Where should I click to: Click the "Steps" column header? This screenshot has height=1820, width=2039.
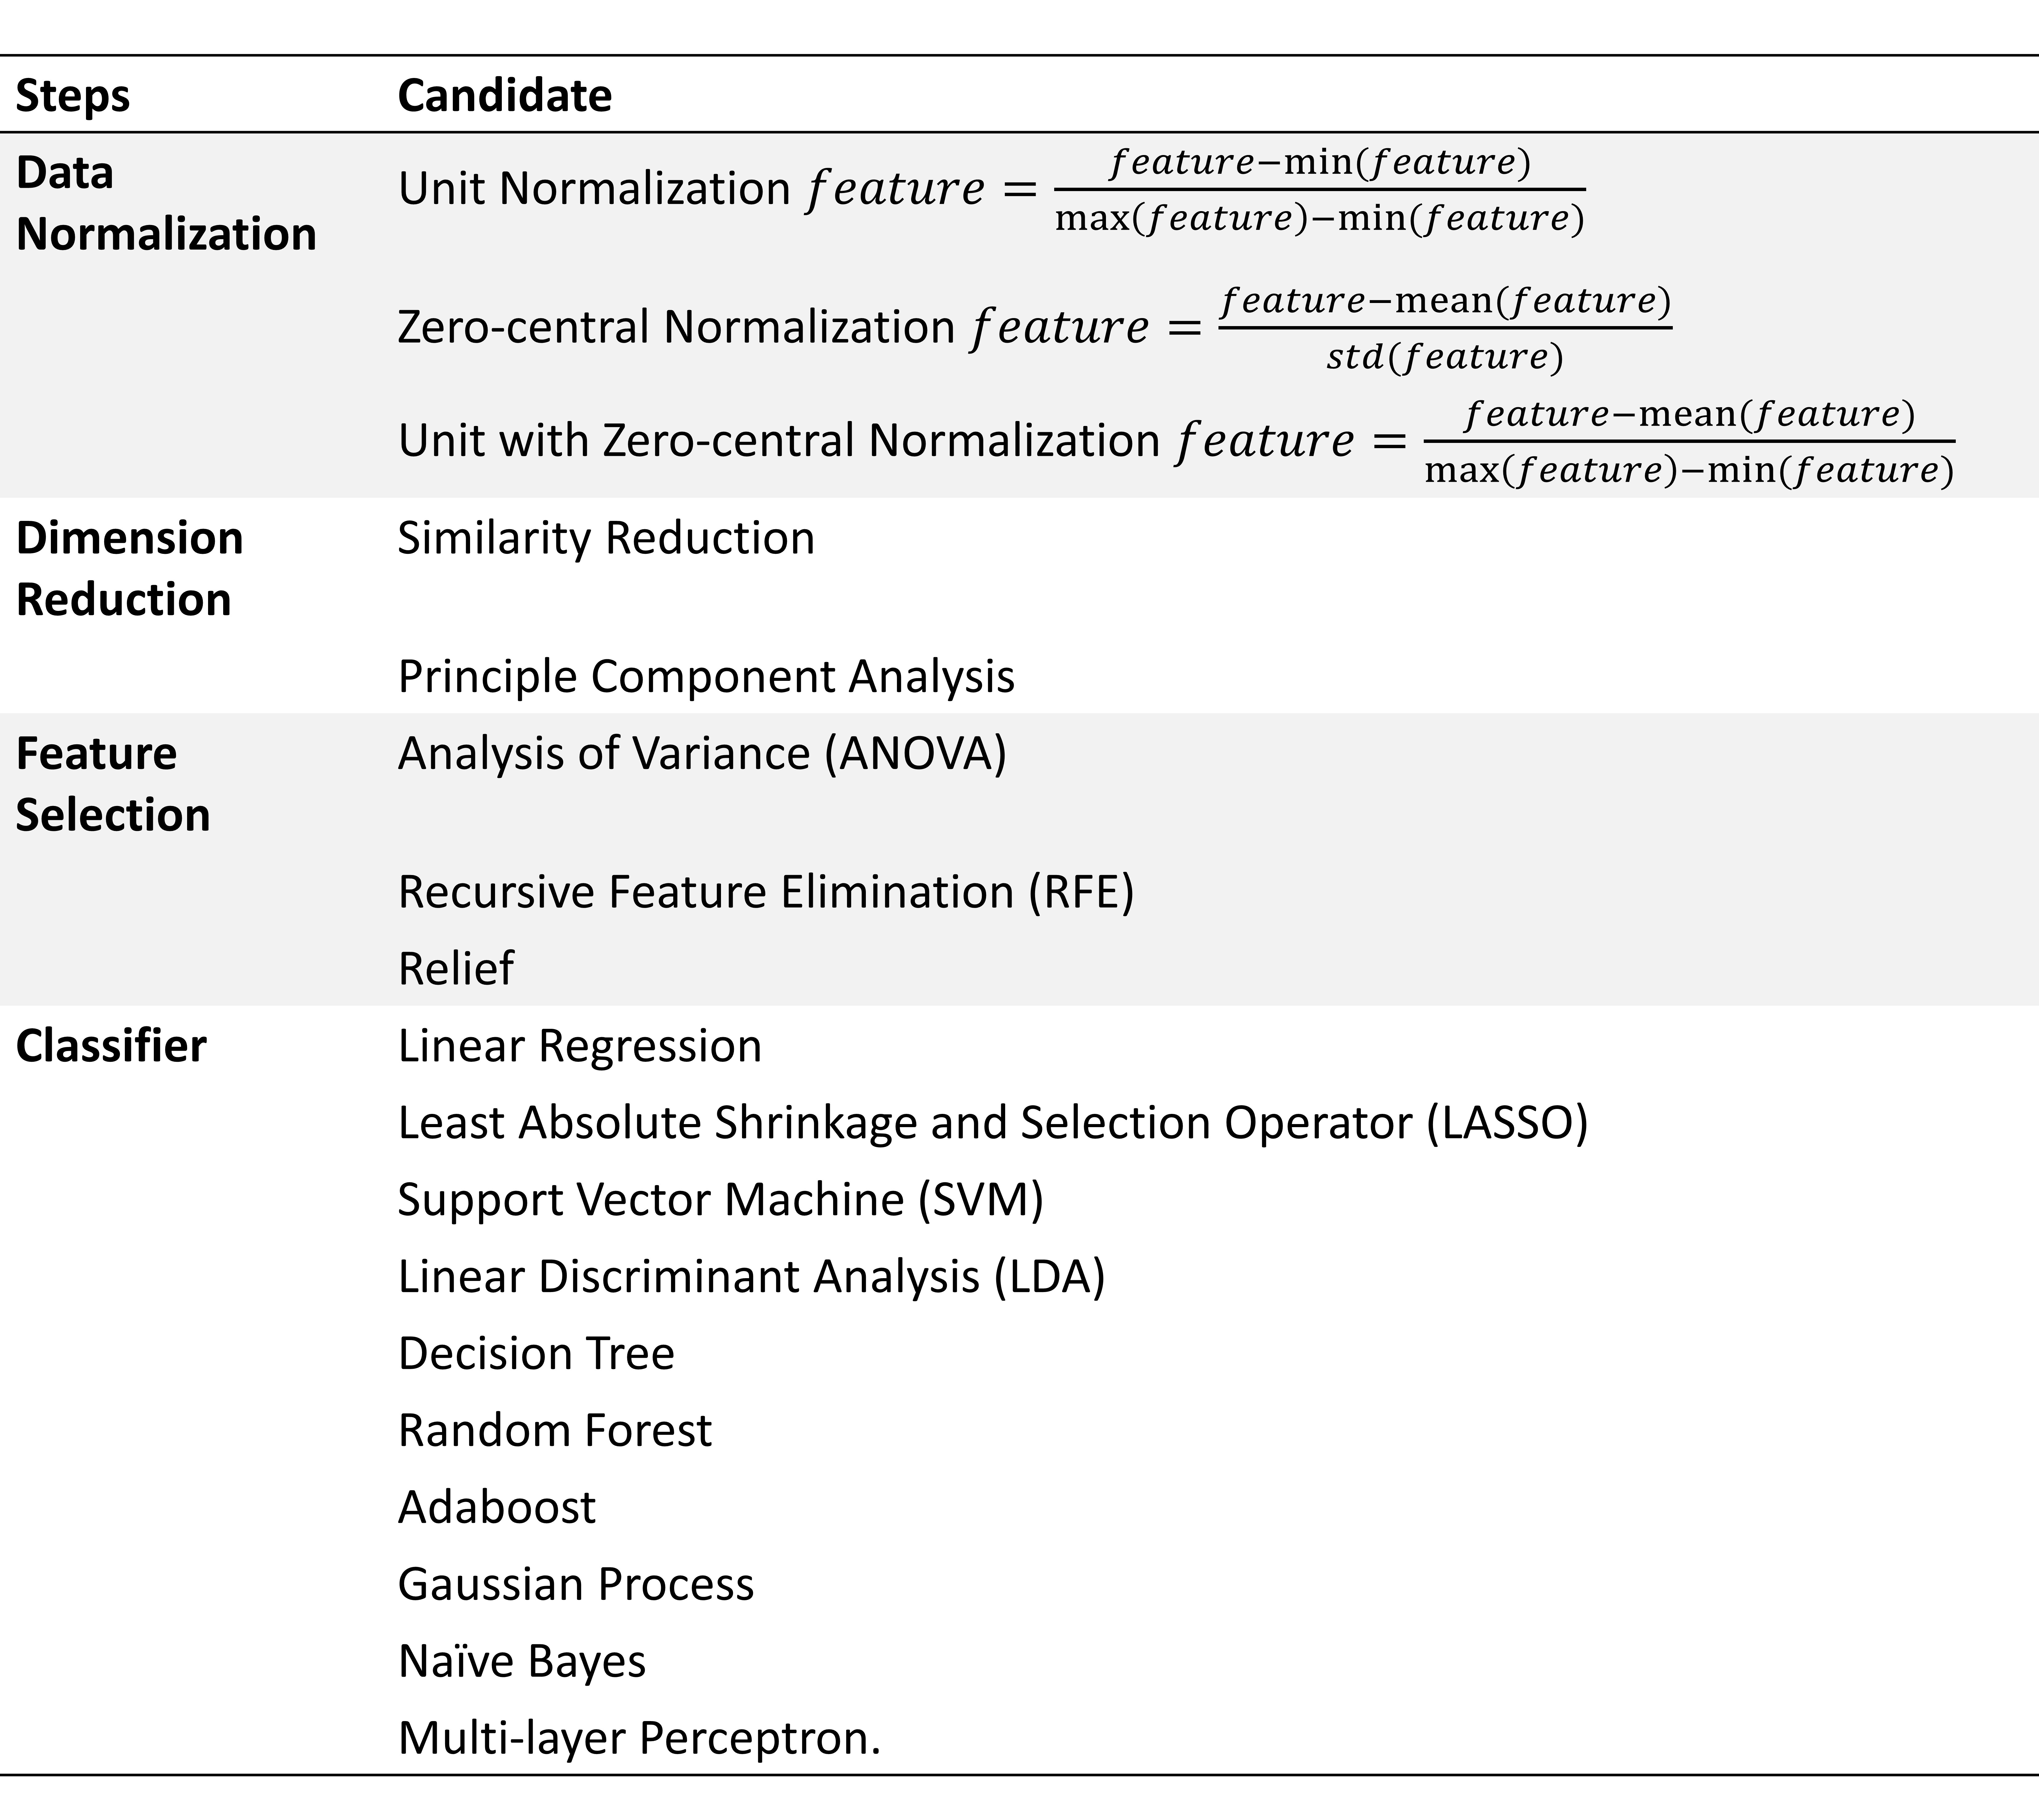[73, 96]
